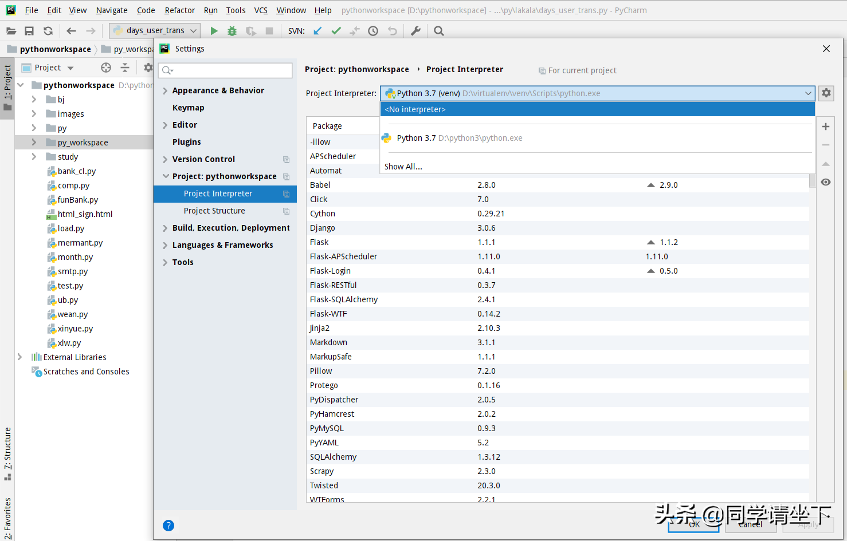Viewport: 847px width, 541px height.
Task: Choose <No interpreter> option
Action: pos(597,109)
